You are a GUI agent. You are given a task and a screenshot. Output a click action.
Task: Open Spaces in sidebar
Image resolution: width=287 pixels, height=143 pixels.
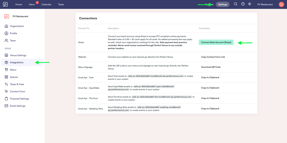(x=14, y=77)
